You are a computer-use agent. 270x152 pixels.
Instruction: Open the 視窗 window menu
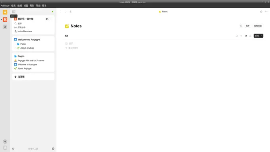tap(26, 5)
